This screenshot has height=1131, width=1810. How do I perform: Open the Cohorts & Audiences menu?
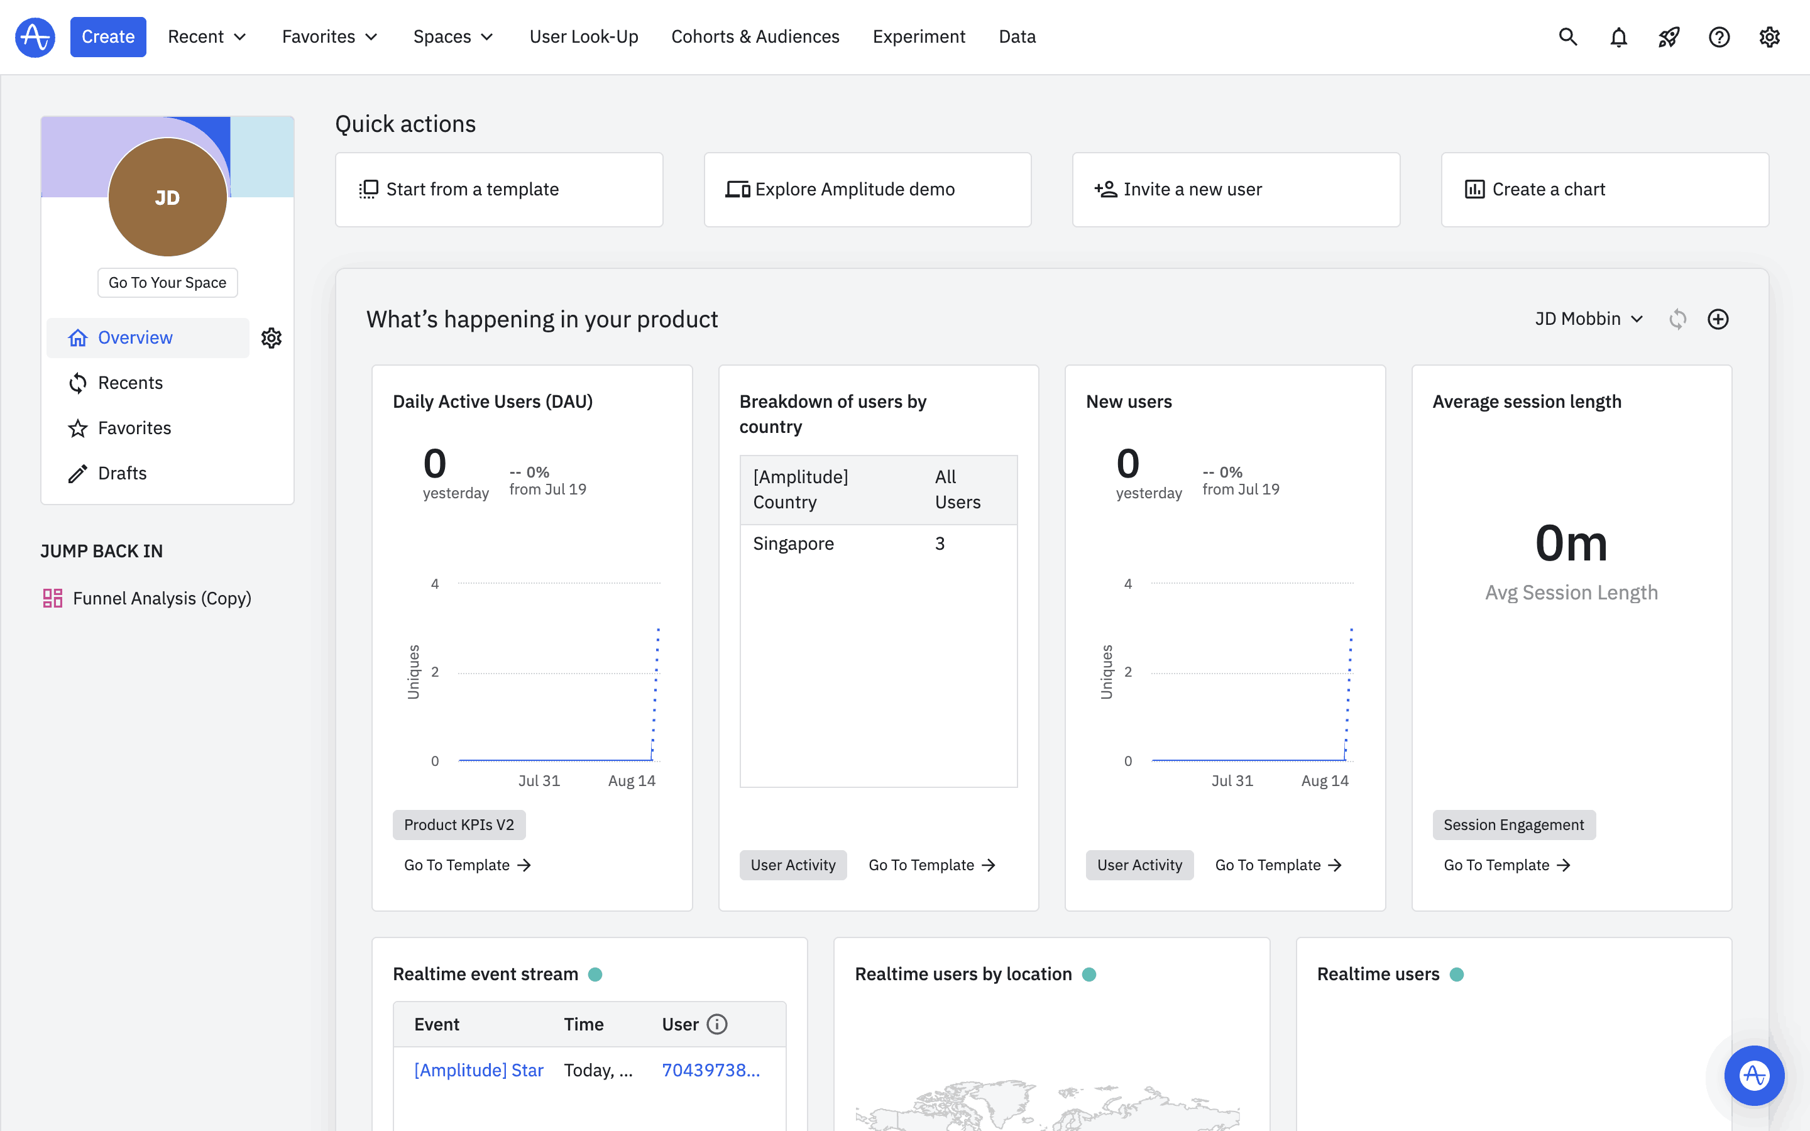(755, 36)
